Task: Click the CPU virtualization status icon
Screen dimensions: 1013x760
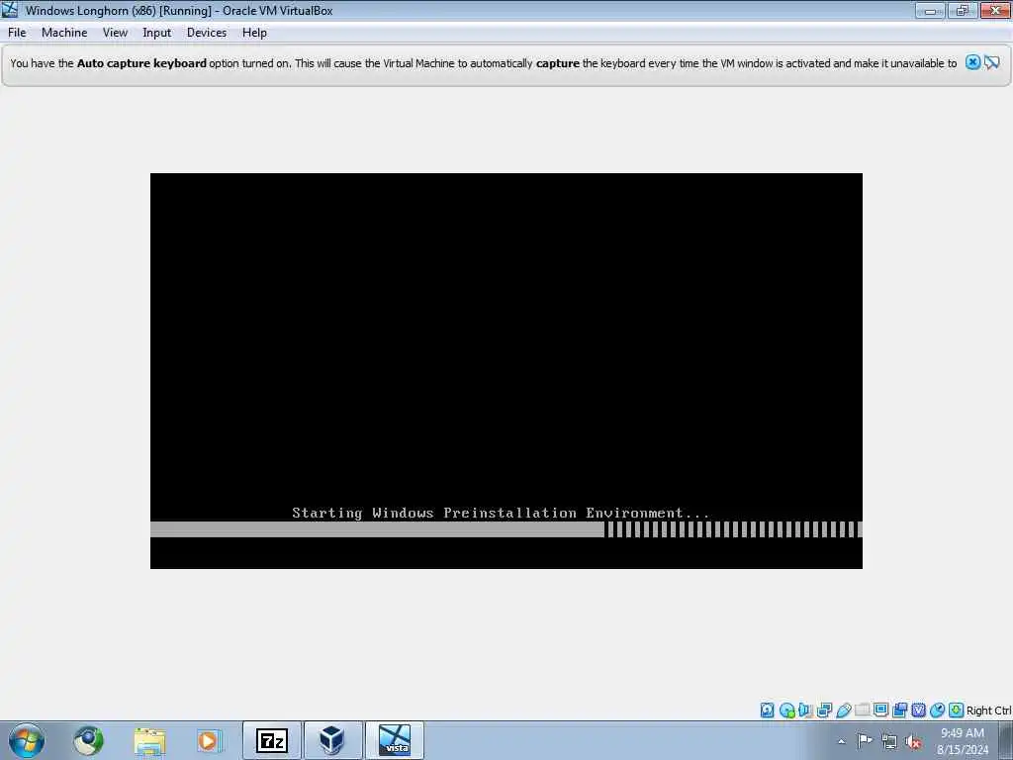Action: pyautogui.click(x=918, y=711)
